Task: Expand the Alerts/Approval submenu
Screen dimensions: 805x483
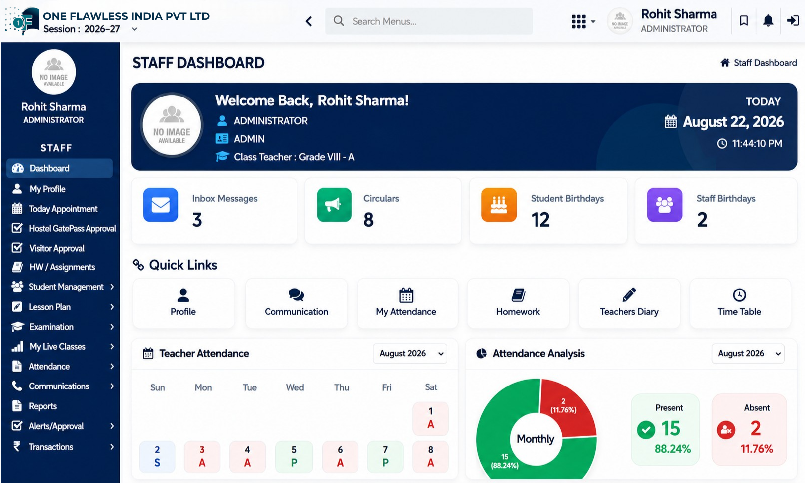Action: pyautogui.click(x=112, y=426)
